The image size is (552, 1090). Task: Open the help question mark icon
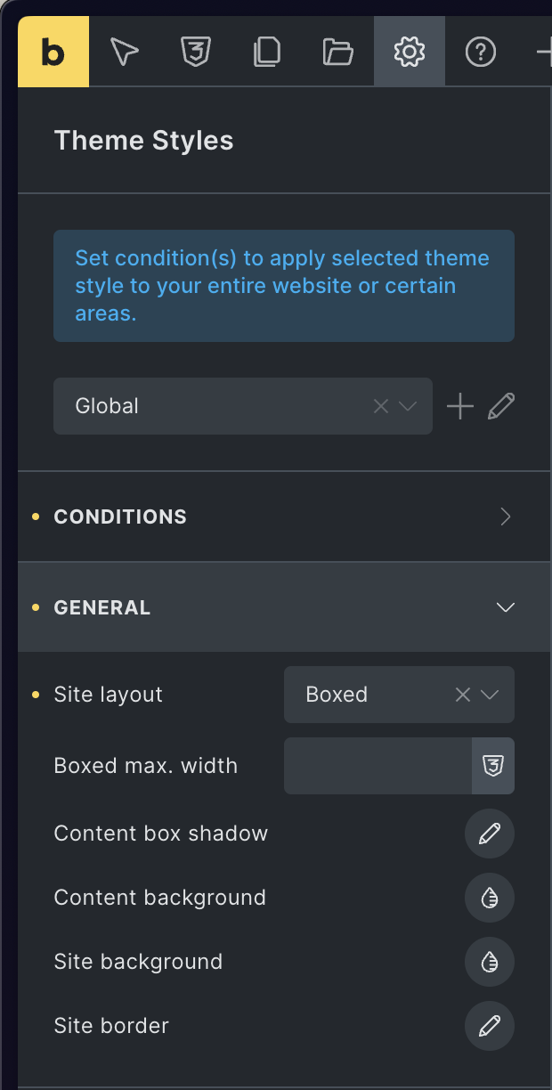click(481, 52)
